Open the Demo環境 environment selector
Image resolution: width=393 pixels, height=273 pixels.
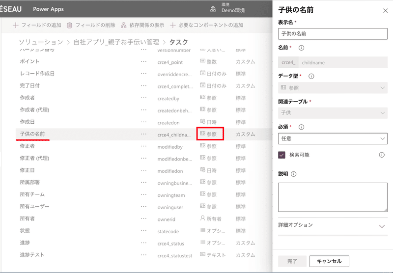click(227, 8)
